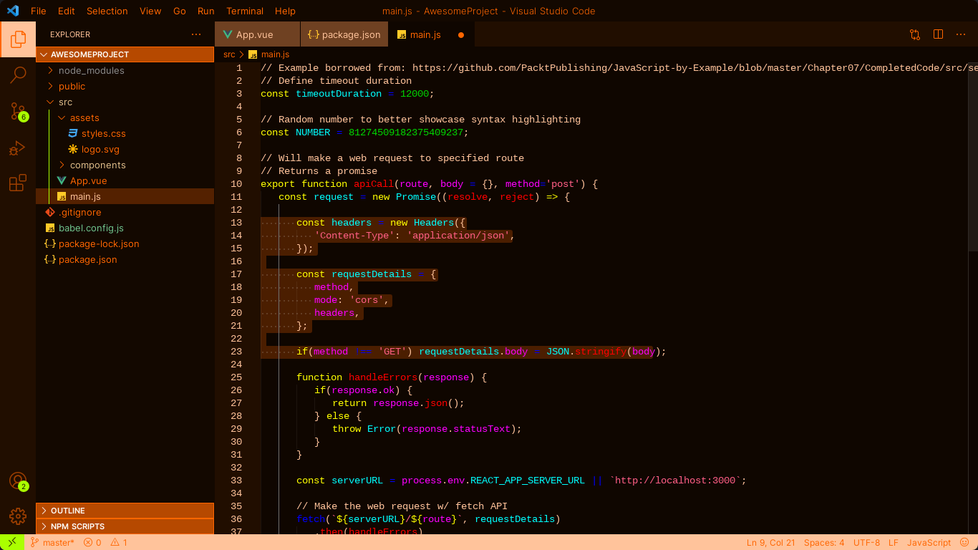Viewport: 978px width, 550px height.
Task: Open the File menu
Action: [39, 11]
